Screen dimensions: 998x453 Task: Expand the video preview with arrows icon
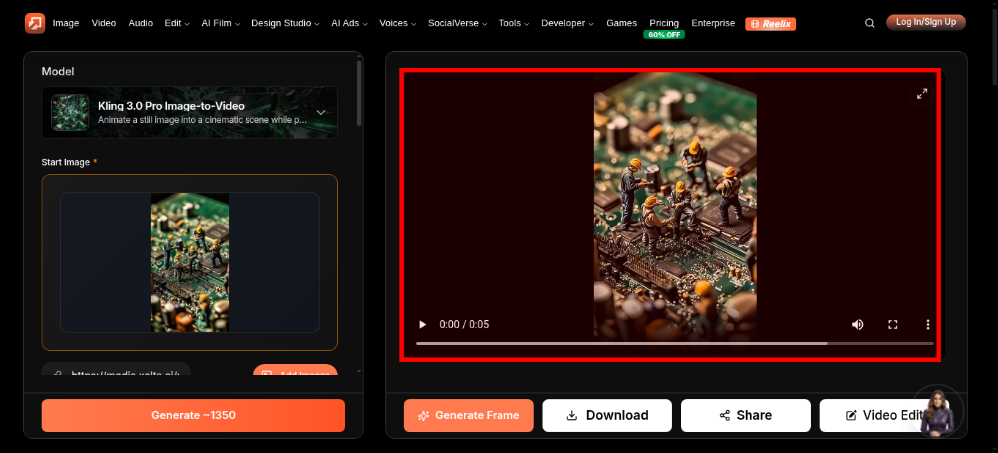coord(922,93)
